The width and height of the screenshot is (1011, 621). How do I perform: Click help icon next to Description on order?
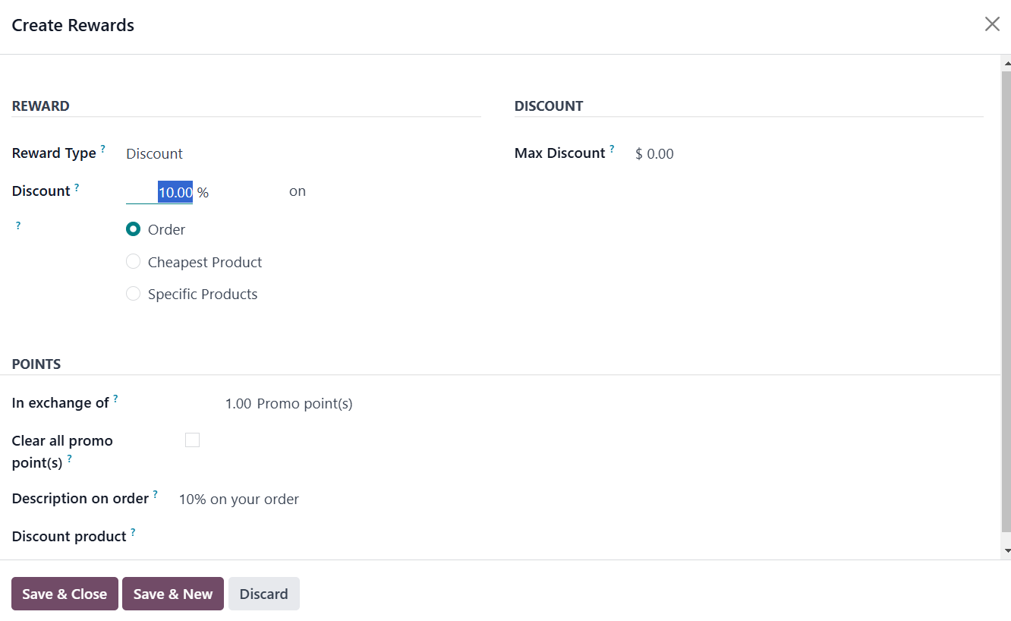pos(155,494)
